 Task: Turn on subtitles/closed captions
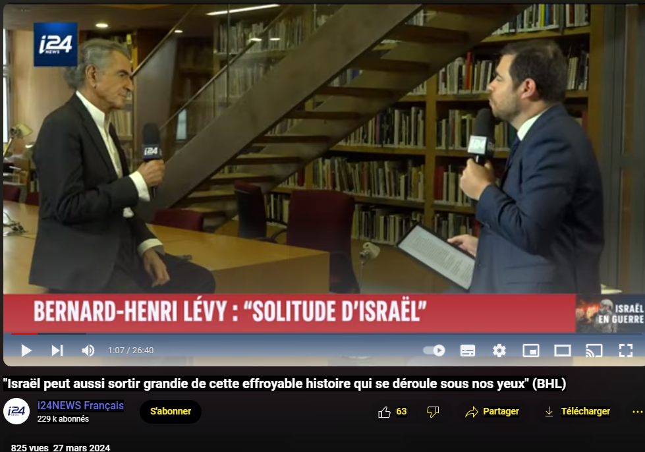pyautogui.click(x=467, y=351)
